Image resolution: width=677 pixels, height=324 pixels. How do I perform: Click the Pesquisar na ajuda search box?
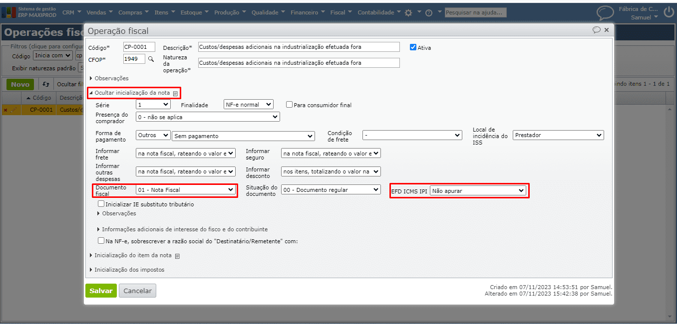[x=475, y=12]
